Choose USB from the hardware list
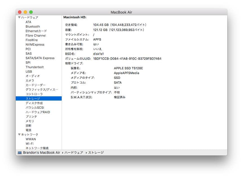The image size is (243, 178). tap(29, 72)
